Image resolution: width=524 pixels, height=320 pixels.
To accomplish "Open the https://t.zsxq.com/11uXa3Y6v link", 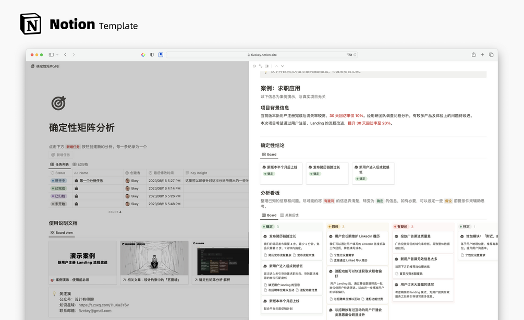I will point(103,305).
